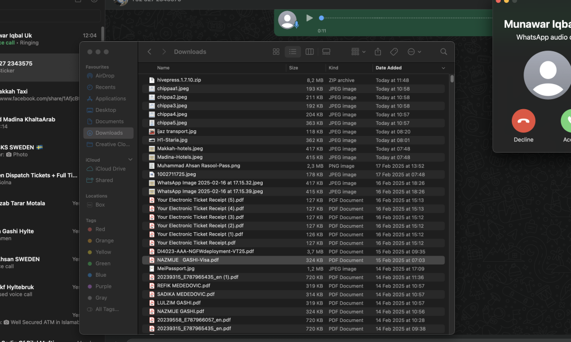Select the Red tag in sidebar

[100, 229]
